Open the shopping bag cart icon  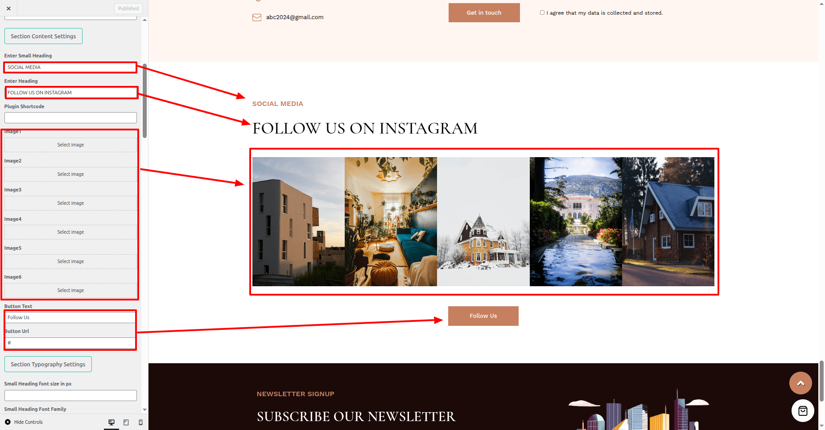coord(803,411)
